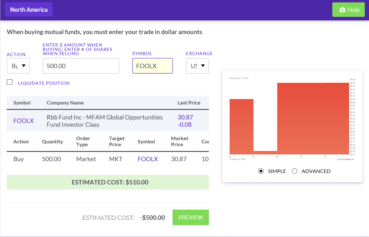Click the FOOLX symbol in order row
The width and height of the screenshot is (369, 237).
[148, 159]
